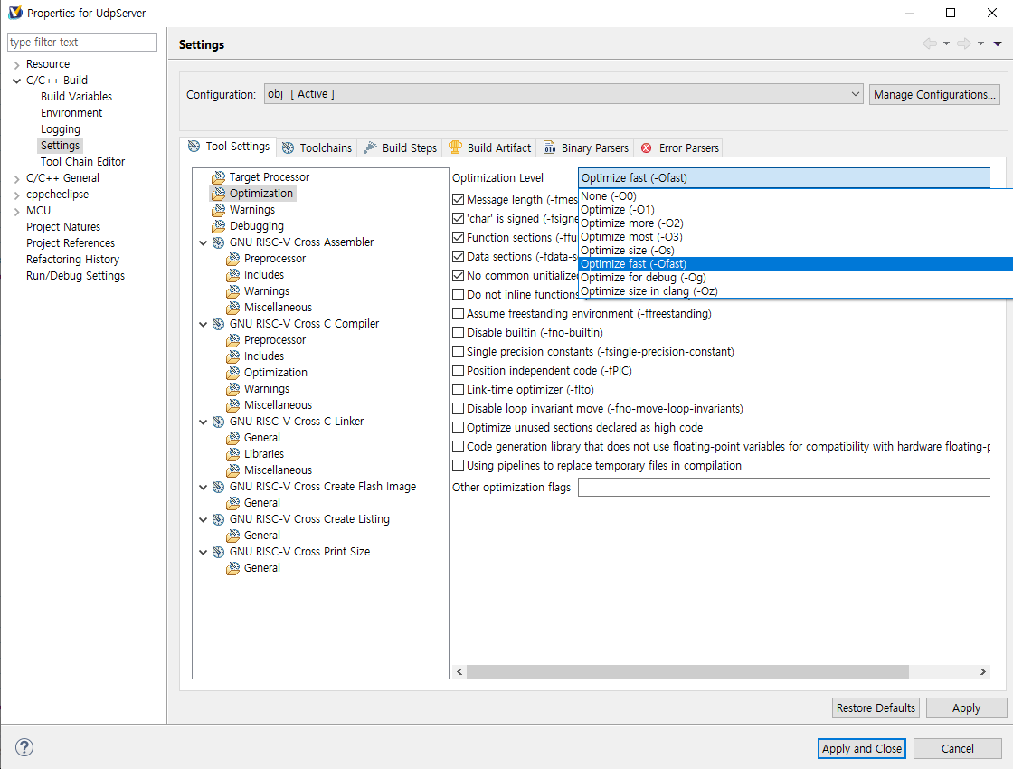Click the Build Steps tab icon
Screen dimensions: 1013x769
click(370, 148)
